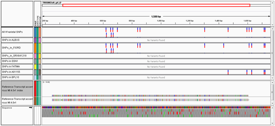
Task: Click the 1,580 bp span label
Action: coord(156,16)
